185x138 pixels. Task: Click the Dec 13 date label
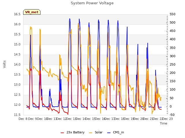click(x=72, y=119)
